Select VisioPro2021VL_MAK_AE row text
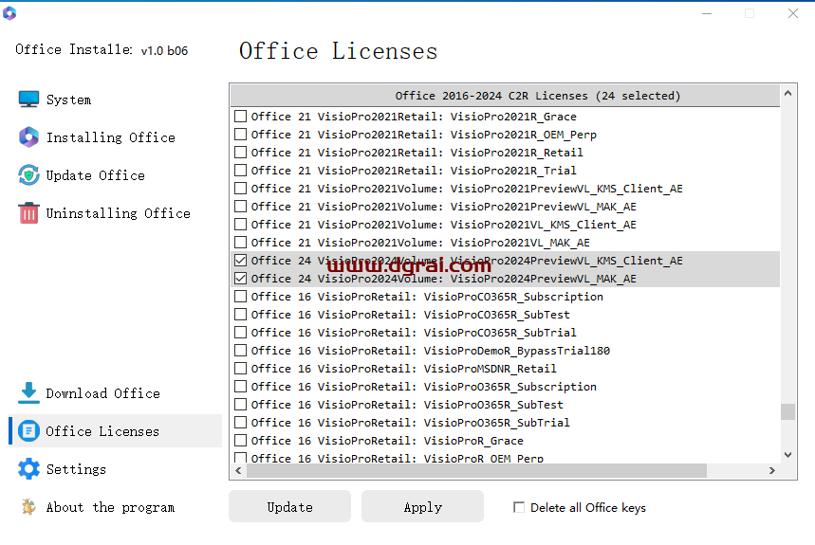This screenshot has height=545, width=815. 420,243
